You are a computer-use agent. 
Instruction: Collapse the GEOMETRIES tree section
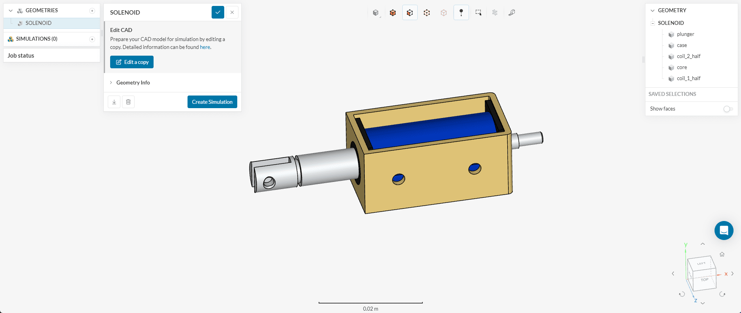pos(11,11)
